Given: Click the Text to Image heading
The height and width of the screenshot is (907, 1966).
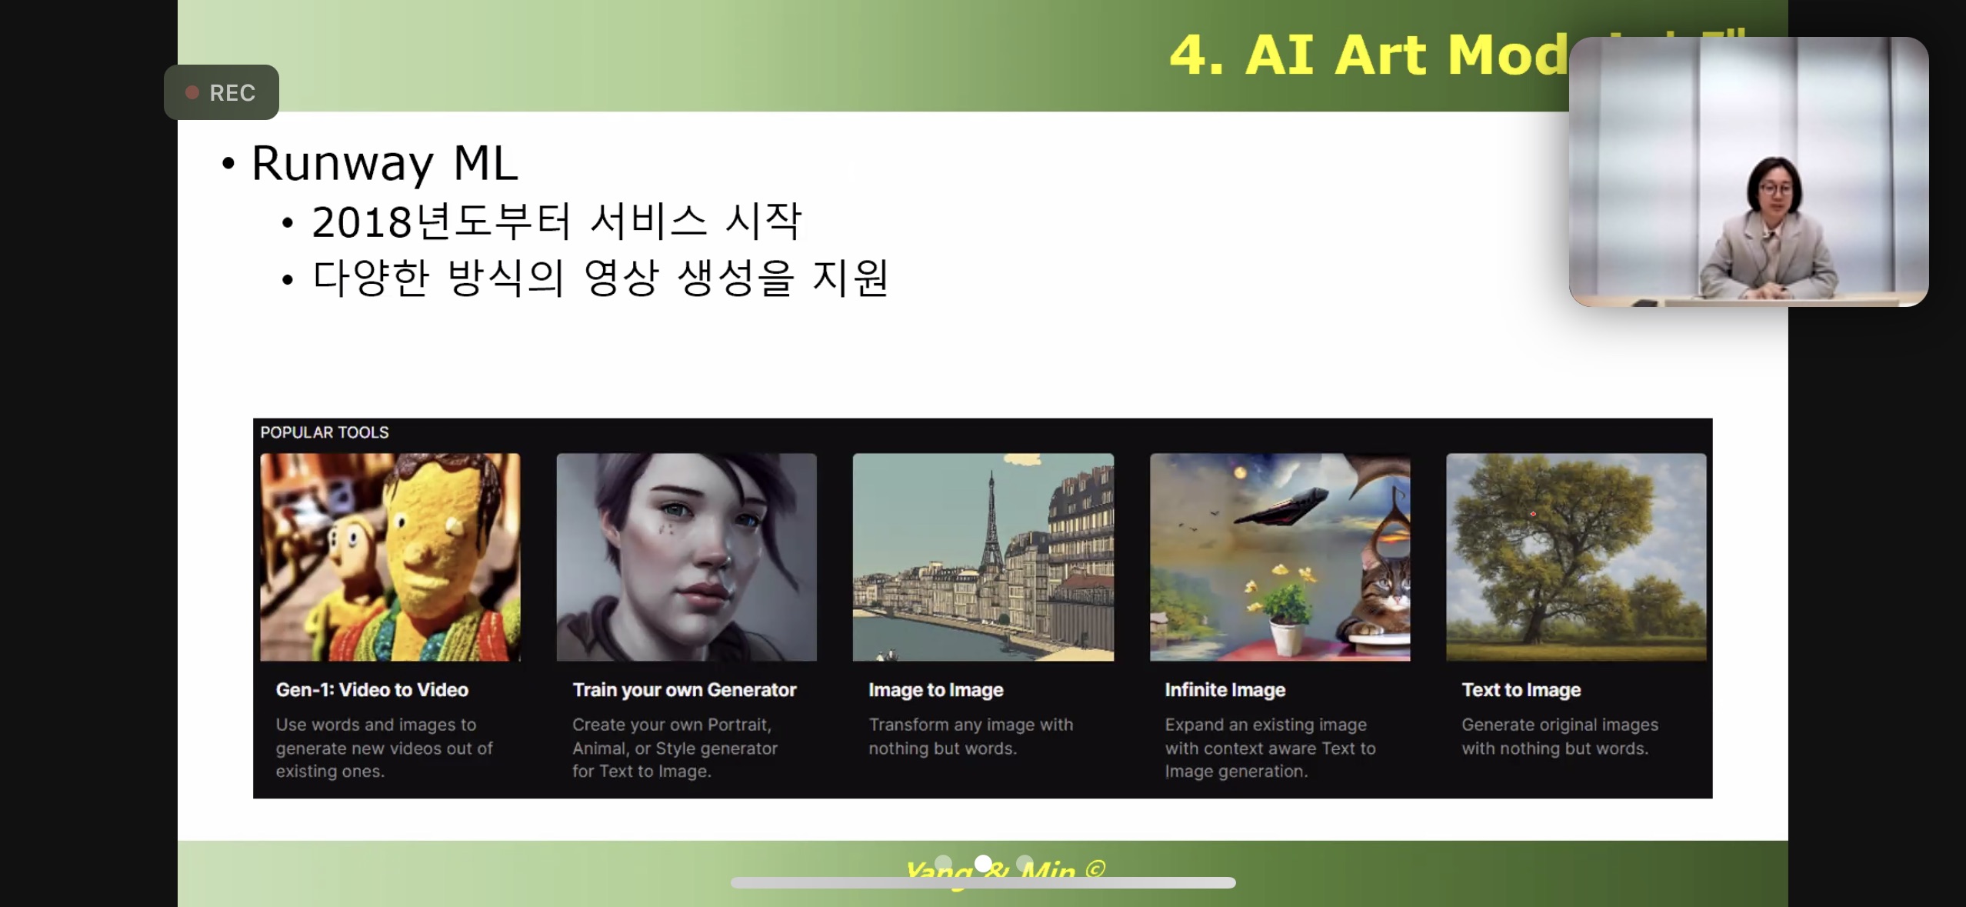Looking at the screenshot, I should tap(1521, 689).
